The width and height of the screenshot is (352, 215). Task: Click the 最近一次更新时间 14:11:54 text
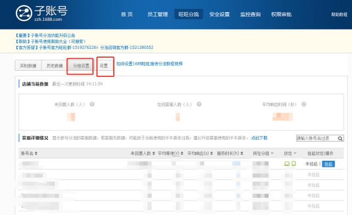coord(77,84)
